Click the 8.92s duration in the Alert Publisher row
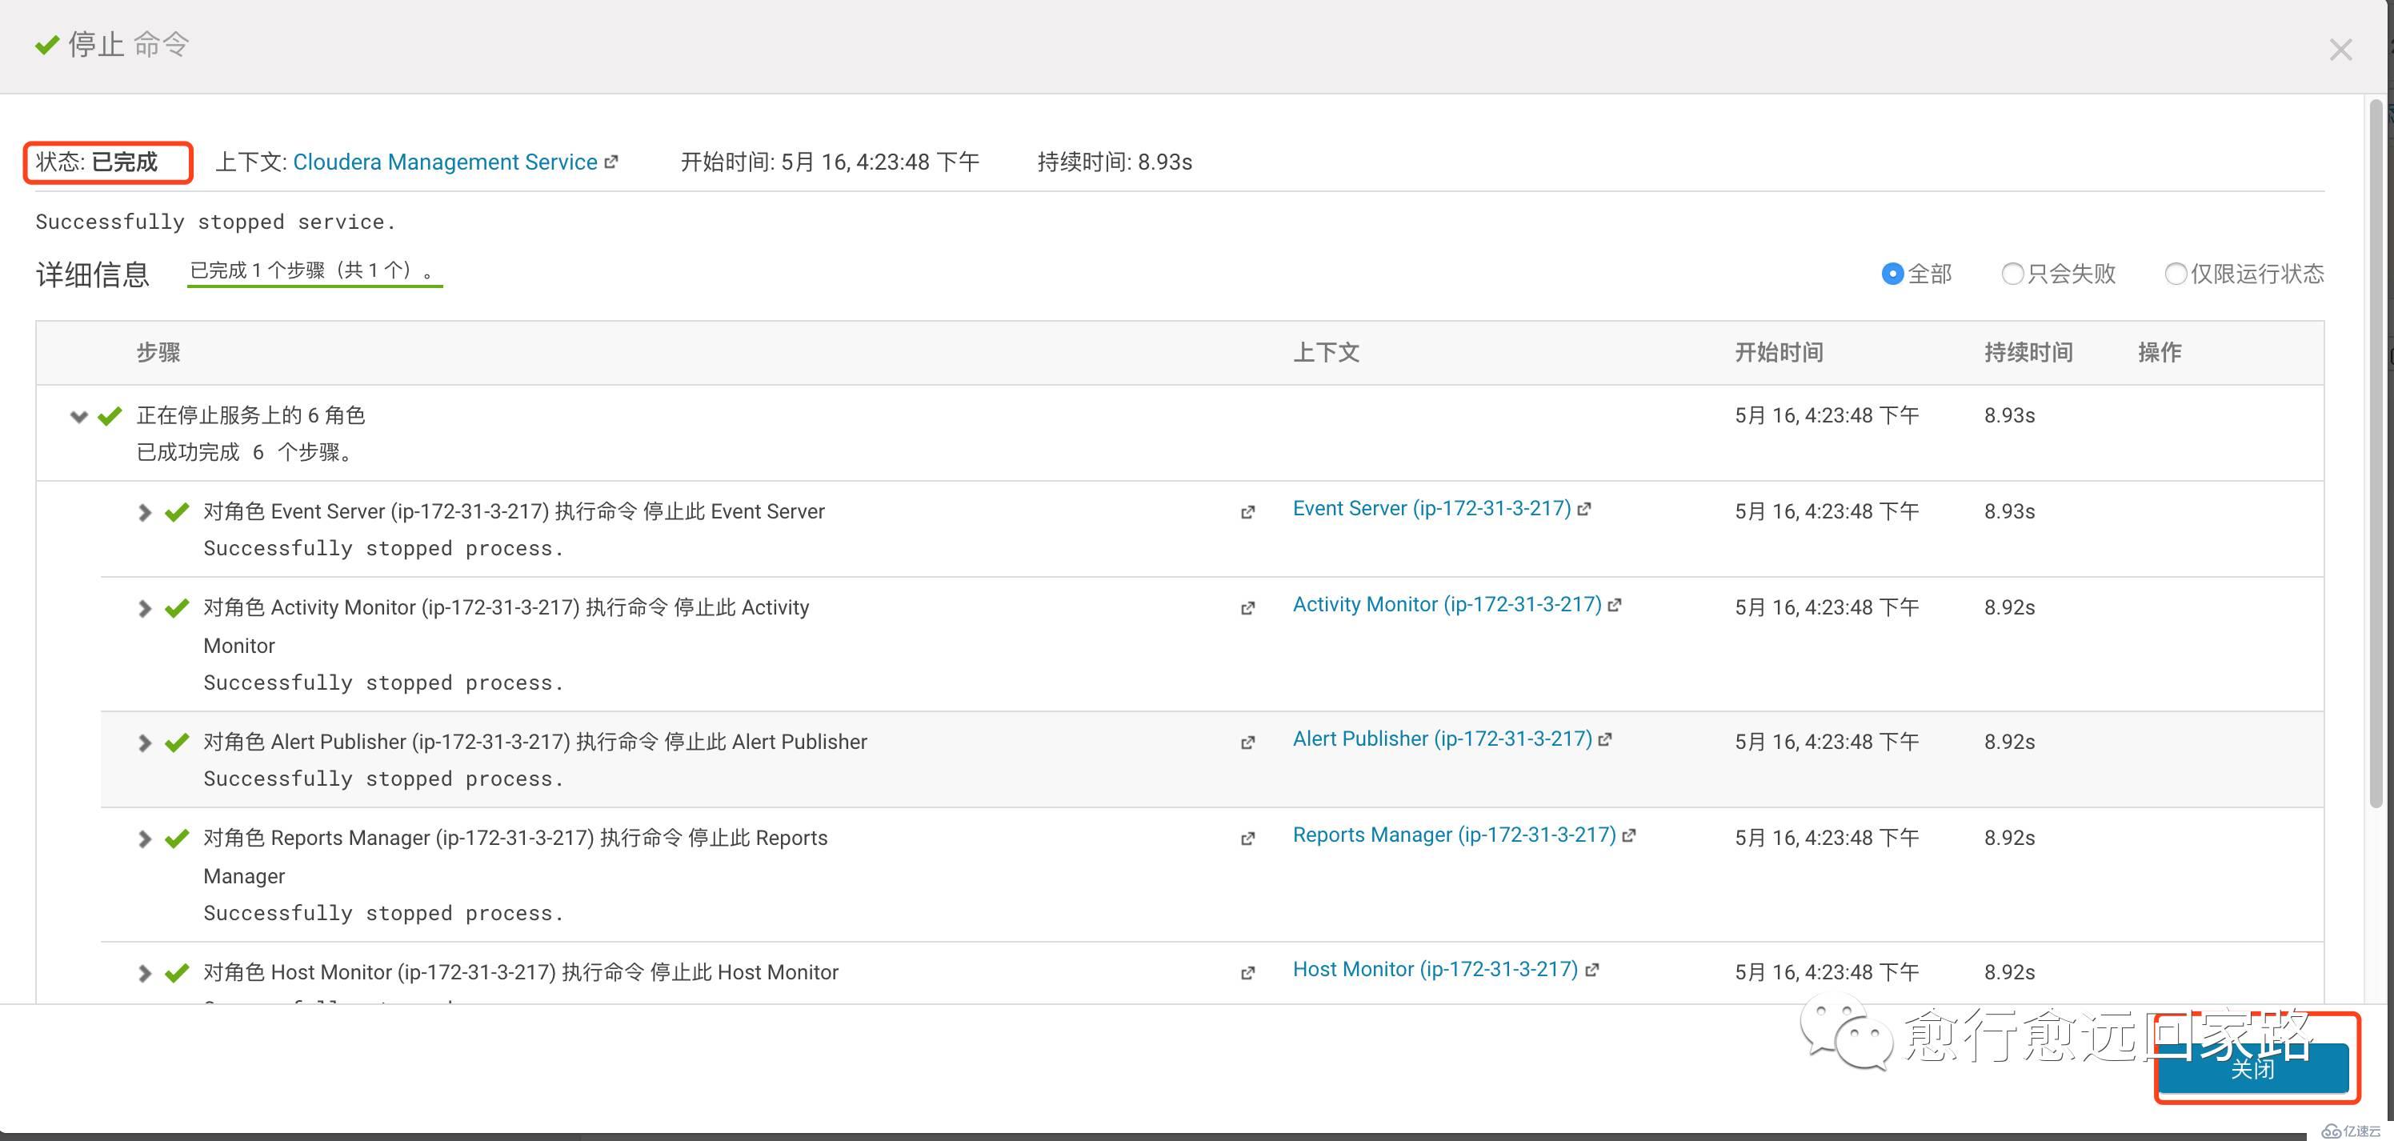This screenshot has width=2394, height=1141. point(2009,743)
